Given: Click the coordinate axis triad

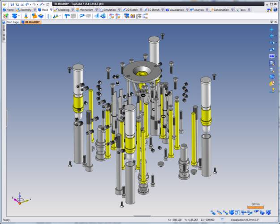Looking at the screenshot, I should pos(18,198).
